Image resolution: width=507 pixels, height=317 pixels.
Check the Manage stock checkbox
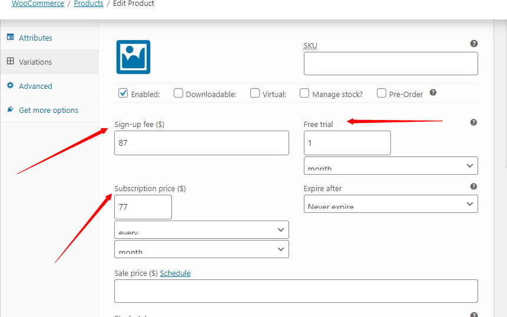tap(304, 94)
